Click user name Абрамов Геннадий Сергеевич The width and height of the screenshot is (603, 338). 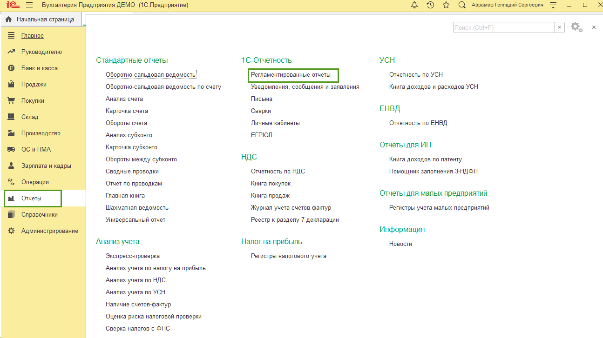[508, 5]
